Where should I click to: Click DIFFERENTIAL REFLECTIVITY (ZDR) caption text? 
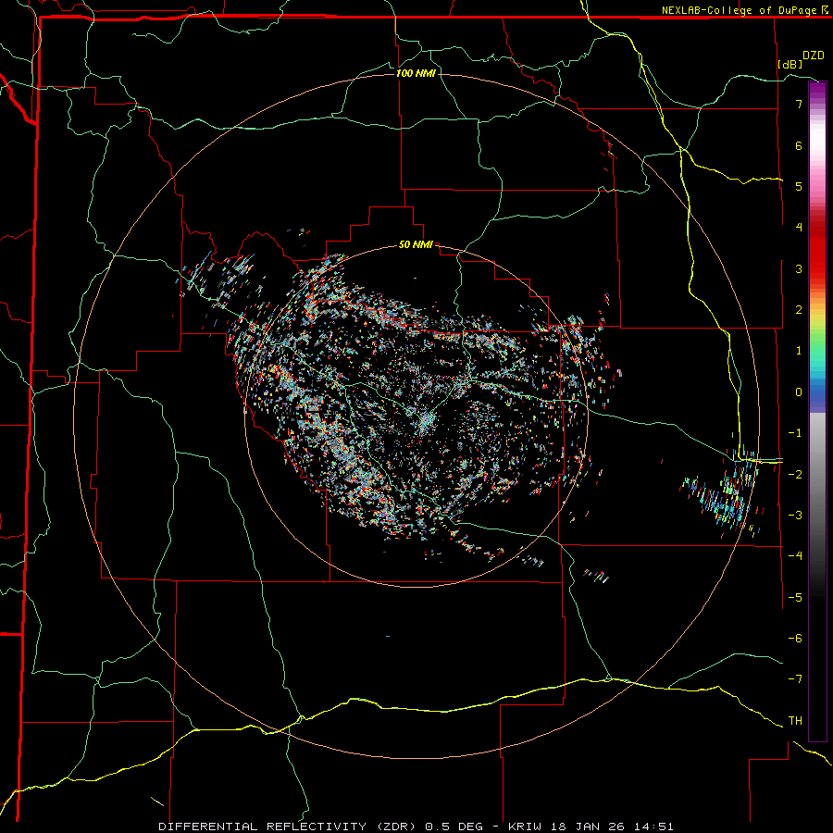[x=289, y=827]
